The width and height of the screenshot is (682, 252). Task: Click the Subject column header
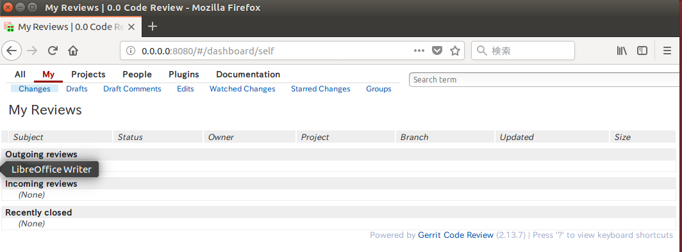[x=60, y=137]
